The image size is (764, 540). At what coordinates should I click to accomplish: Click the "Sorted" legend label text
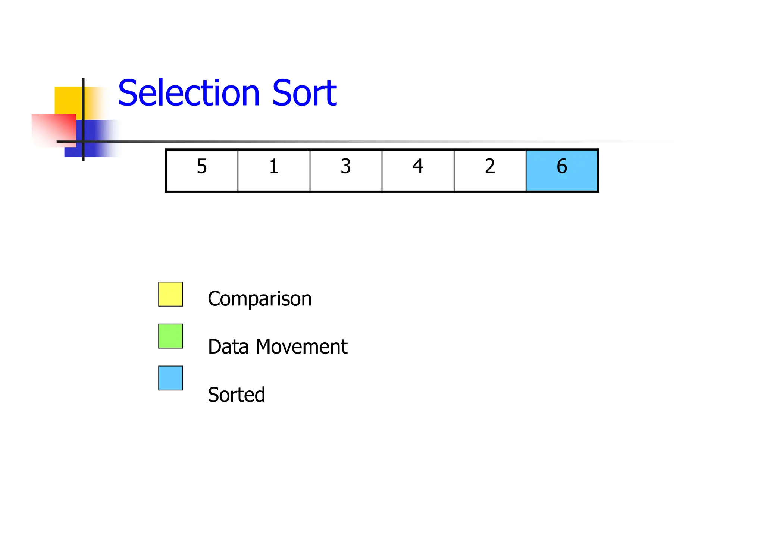pos(236,395)
